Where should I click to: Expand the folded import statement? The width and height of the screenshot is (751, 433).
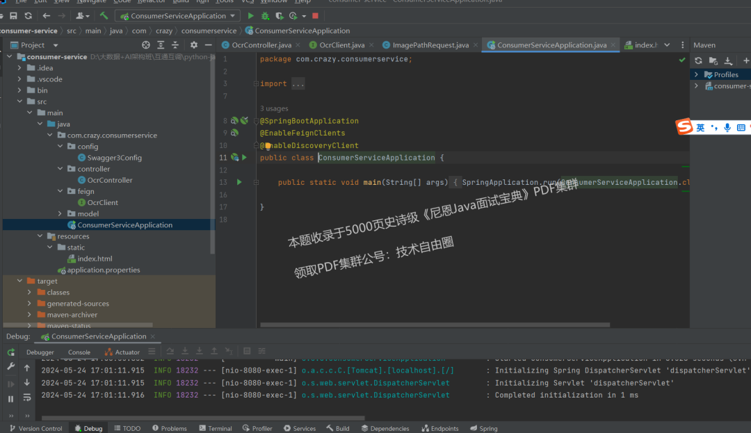[256, 83]
